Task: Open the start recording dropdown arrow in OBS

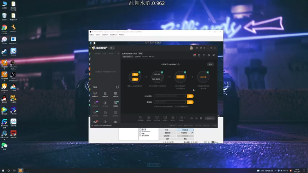Action: [x=192, y=133]
